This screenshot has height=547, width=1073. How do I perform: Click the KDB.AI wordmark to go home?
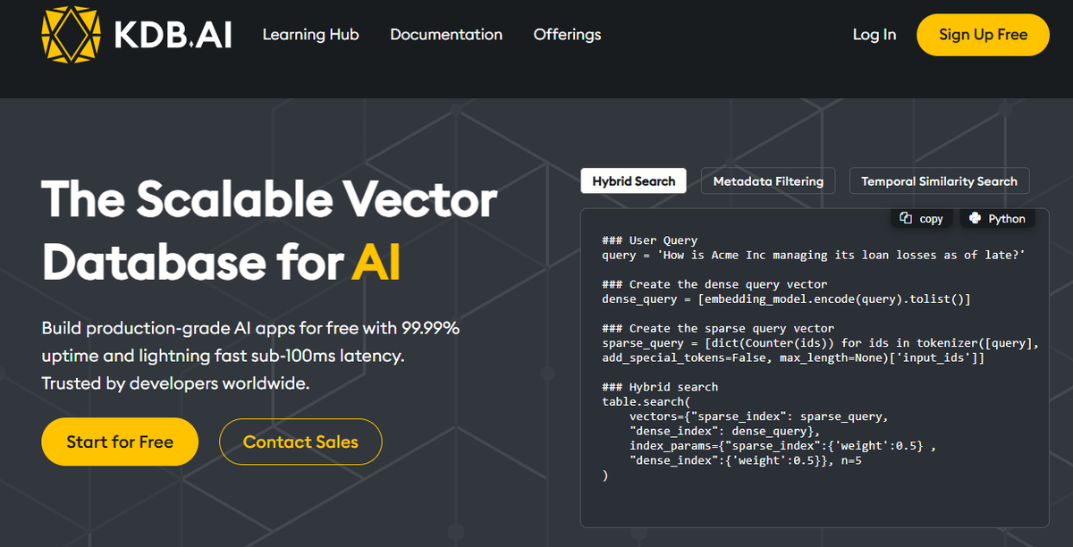tap(173, 34)
